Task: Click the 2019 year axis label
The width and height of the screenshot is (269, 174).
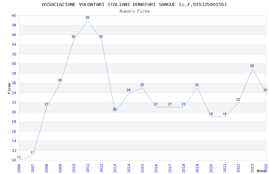Action: (197, 168)
